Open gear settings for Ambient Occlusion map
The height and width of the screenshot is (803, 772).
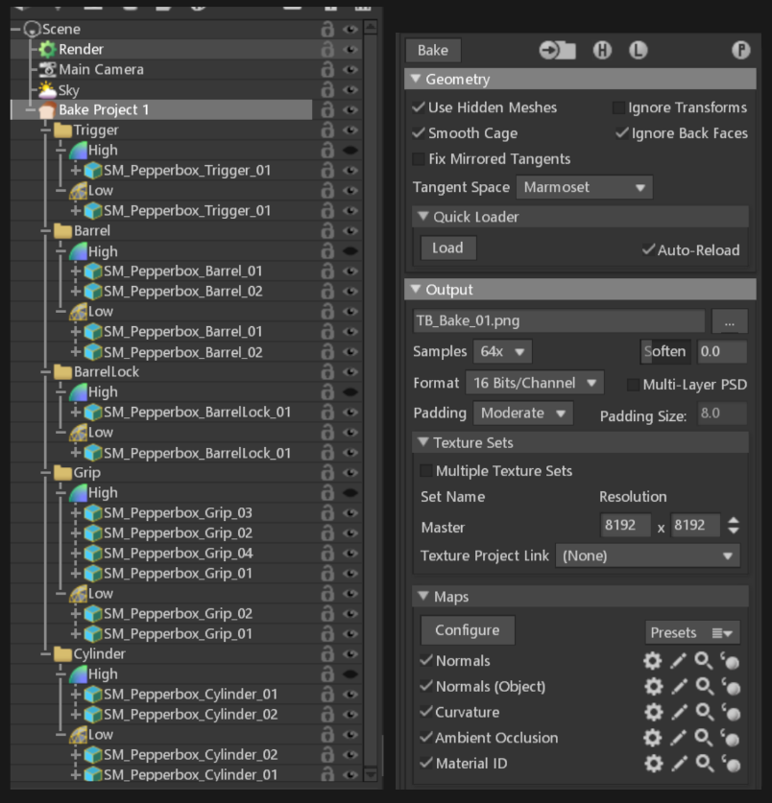[653, 738]
